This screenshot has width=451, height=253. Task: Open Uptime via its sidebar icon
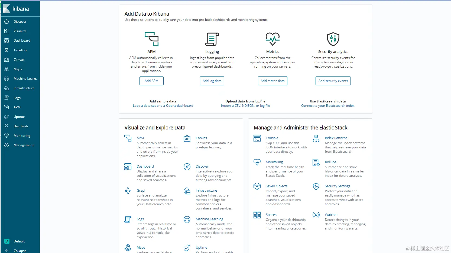(x=7, y=117)
